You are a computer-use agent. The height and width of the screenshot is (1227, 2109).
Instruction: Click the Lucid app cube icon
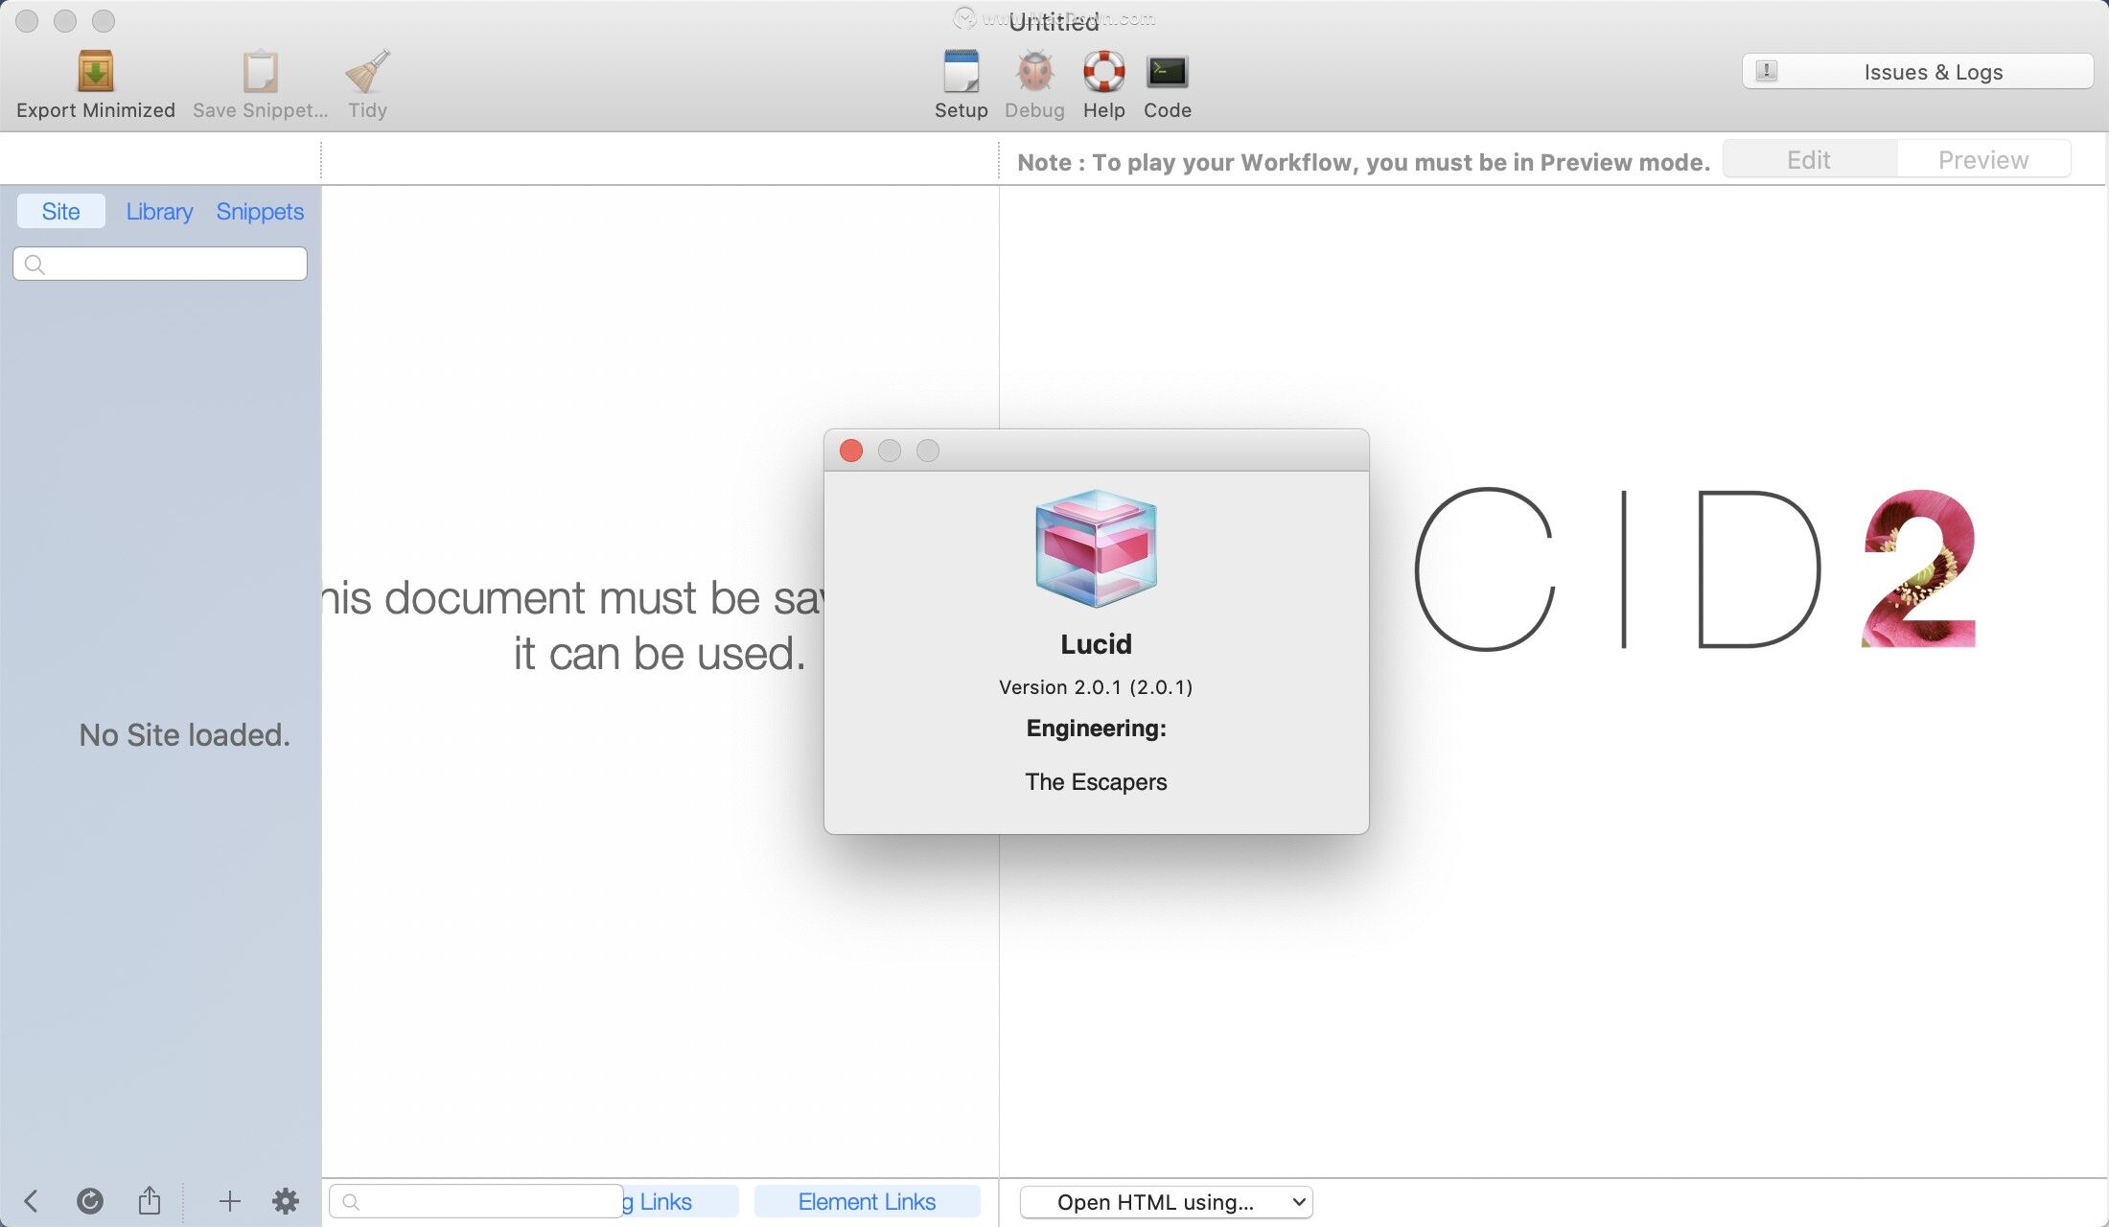[x=1096, y=548]
